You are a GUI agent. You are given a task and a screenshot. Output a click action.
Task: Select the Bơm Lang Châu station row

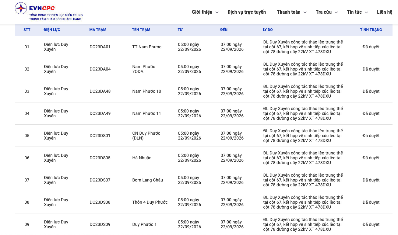203,180
